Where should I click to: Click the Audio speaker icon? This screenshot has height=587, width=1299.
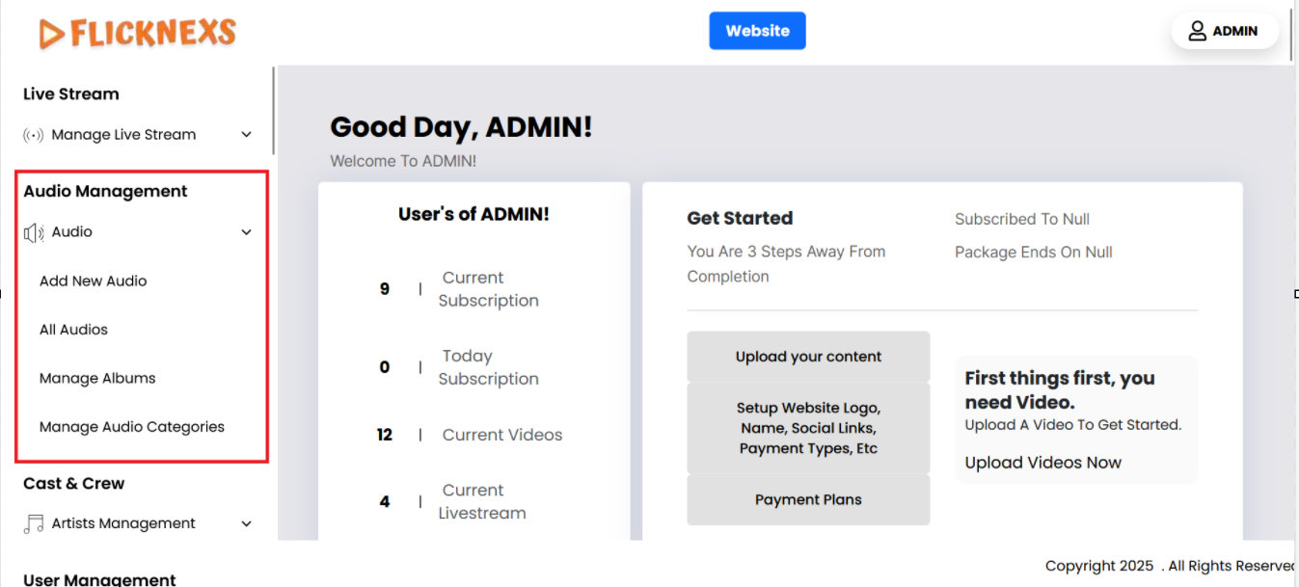(x=34, y=232)
